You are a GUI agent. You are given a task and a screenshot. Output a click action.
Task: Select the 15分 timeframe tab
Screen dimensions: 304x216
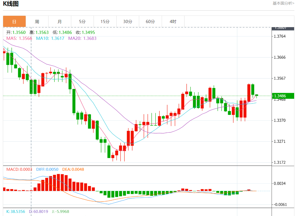[x=105, y=21]
